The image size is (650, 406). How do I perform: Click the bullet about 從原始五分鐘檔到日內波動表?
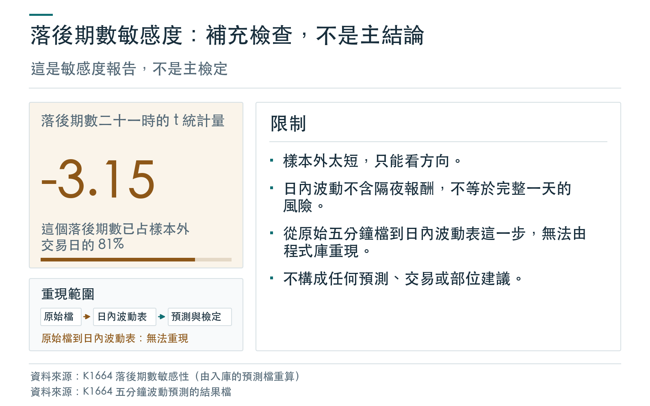[435, 242]
